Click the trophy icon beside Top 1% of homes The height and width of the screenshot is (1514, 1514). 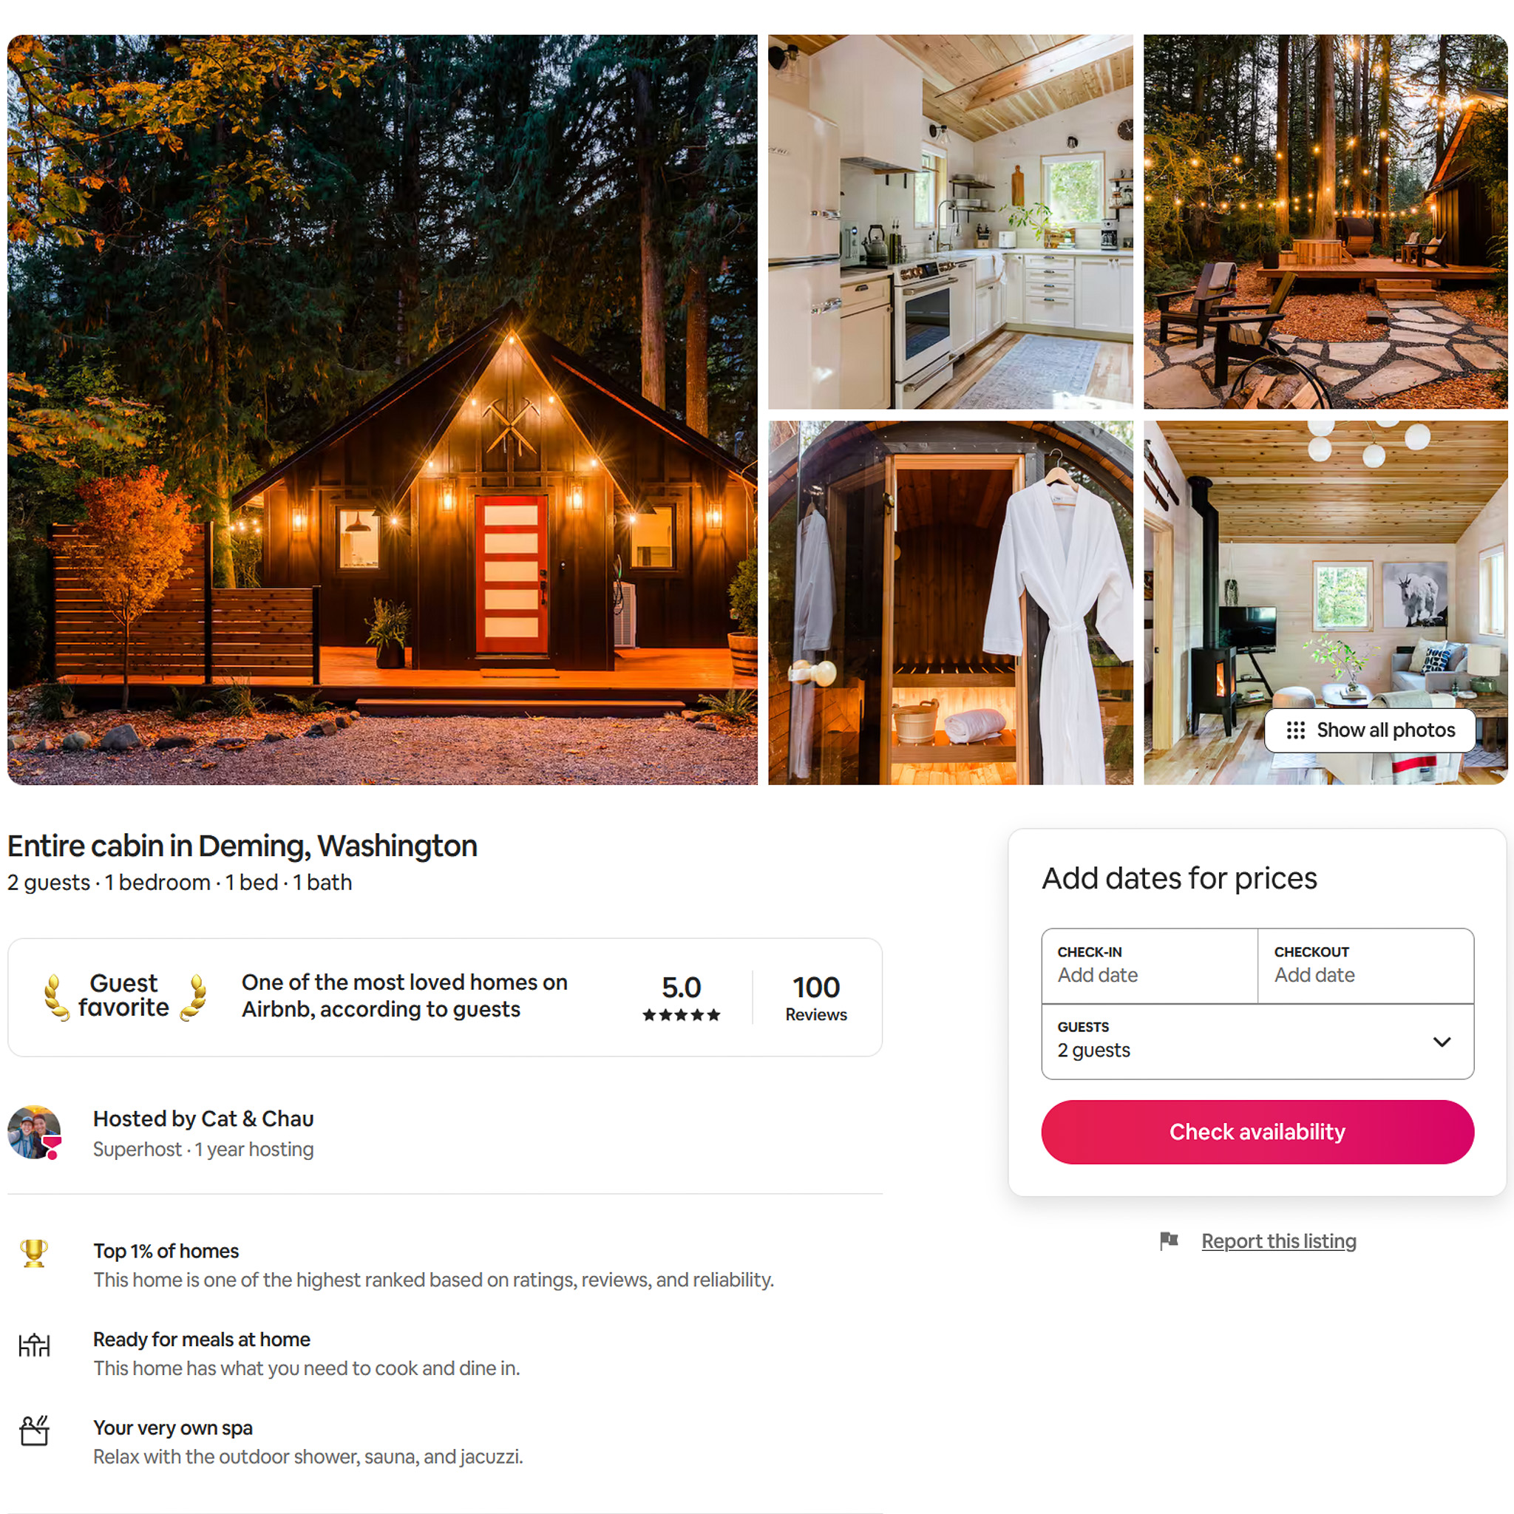coord(34,1253)
